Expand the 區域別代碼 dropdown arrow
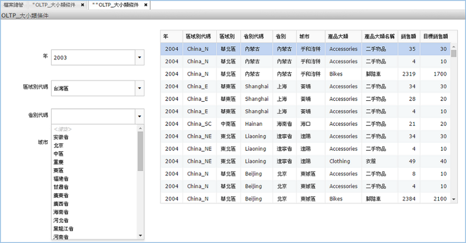Image resolution: width=466 pixels, height=243 pixels. [139, 89]
